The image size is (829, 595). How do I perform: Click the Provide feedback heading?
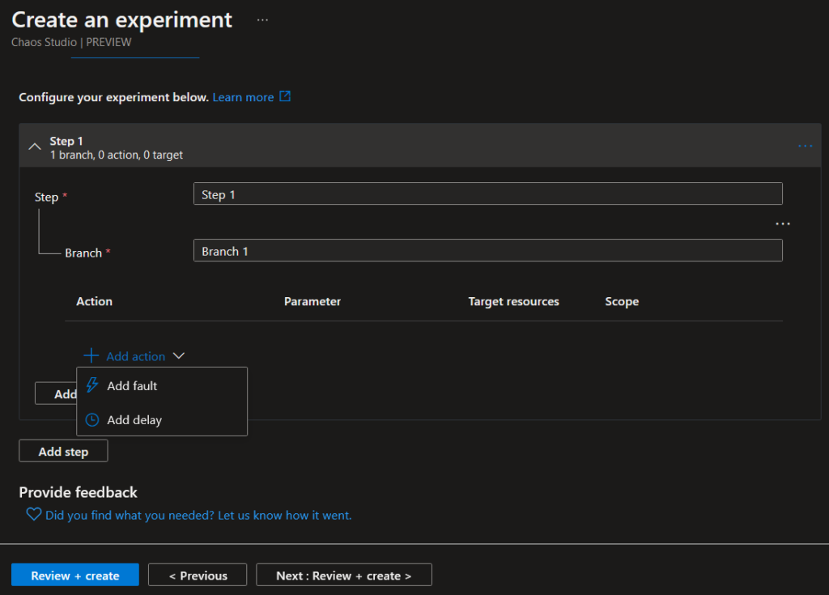point(79,492)
